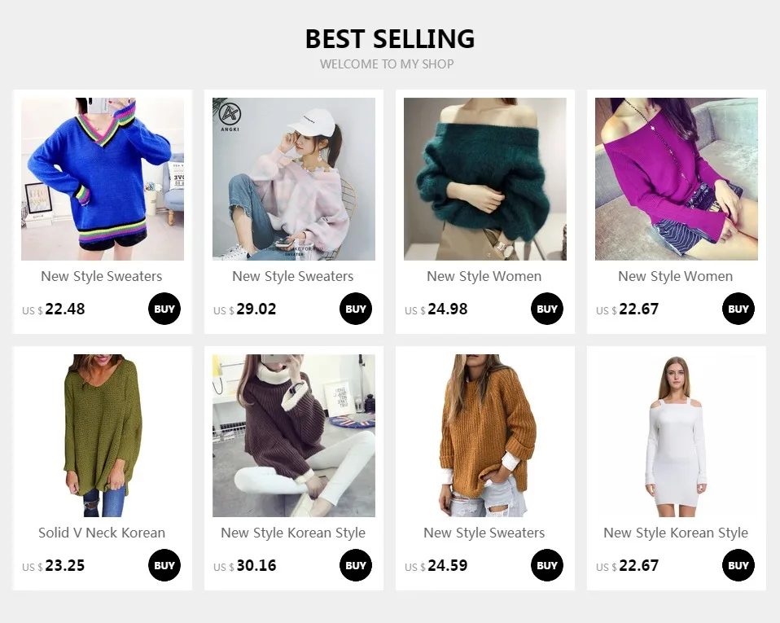Viewport: 780px width, 623px height.
Task: Click the ANGKI logo on pink sweater photo
Action: 230,117
